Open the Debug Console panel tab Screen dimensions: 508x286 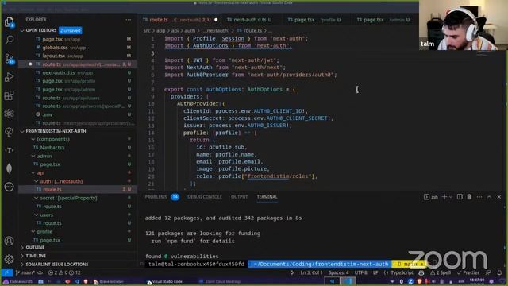(205, 197)
